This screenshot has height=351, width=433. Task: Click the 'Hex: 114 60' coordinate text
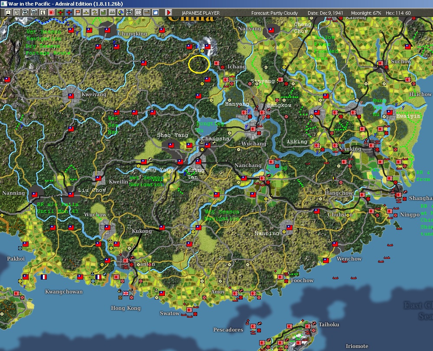398,13
